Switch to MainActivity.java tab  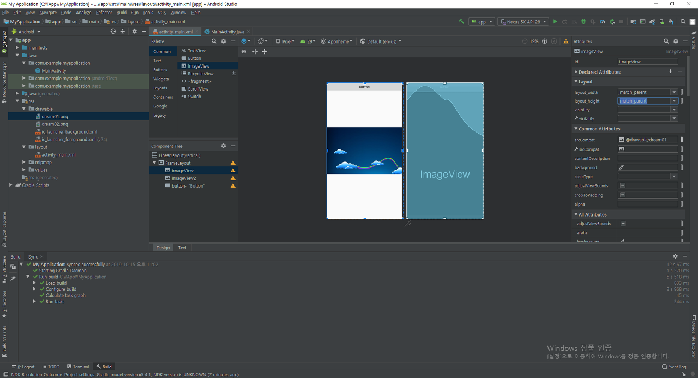pyautogui.click(x=227, y=32)
